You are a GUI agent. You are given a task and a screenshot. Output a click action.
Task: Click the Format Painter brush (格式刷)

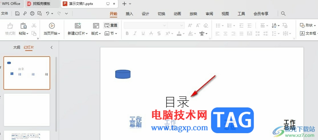point(10,26)
